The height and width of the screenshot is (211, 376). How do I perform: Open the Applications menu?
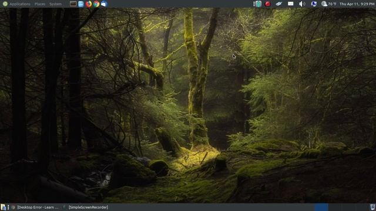pyautogui.click(x=20, y=4)
